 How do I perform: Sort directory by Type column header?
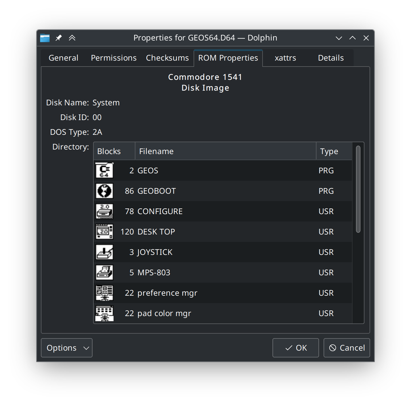(334, 151)
